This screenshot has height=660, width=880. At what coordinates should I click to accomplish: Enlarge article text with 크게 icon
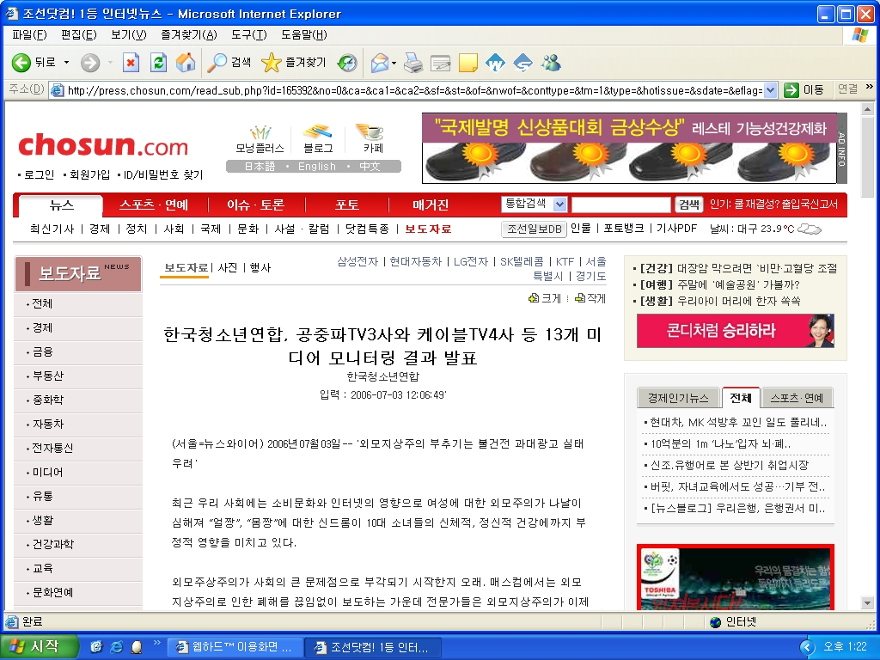tap(544, 298)
